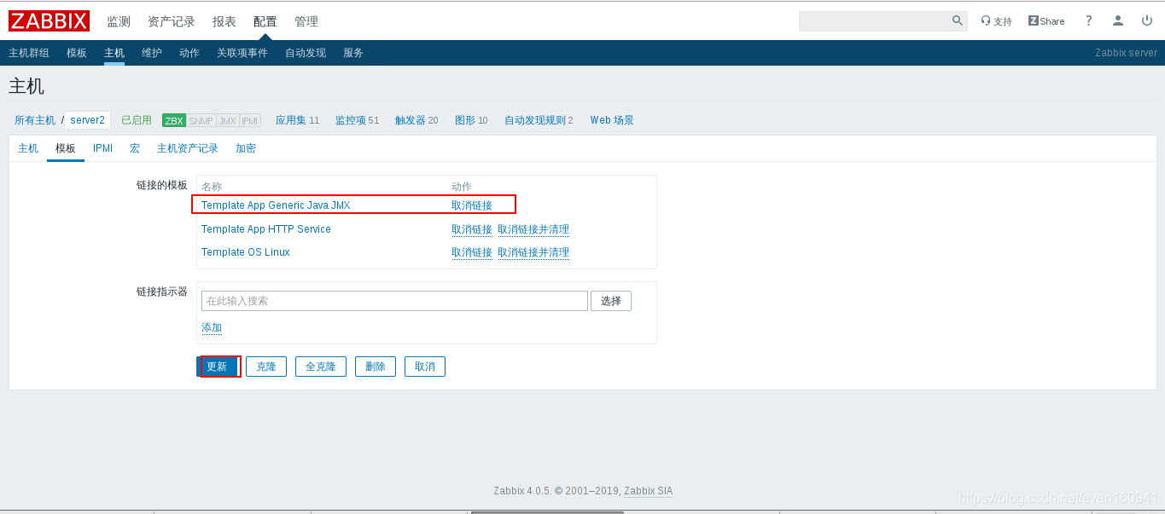
Task: Focus the template search input field
Action: click(x=394, y=301)
